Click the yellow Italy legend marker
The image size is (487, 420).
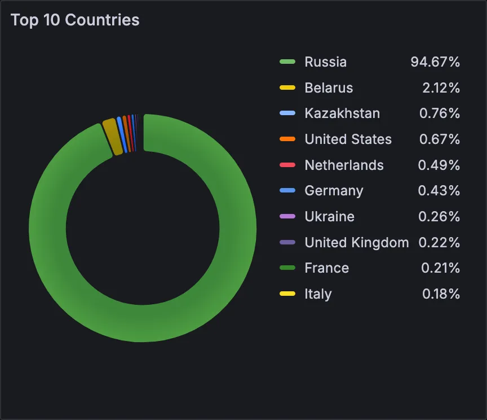click(x=289, y=294)
